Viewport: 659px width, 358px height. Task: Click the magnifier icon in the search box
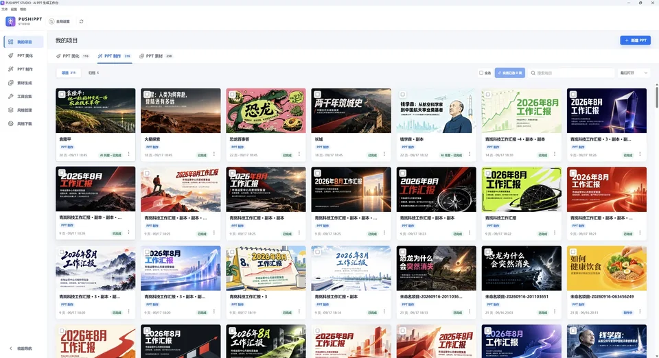click(533, 73)
